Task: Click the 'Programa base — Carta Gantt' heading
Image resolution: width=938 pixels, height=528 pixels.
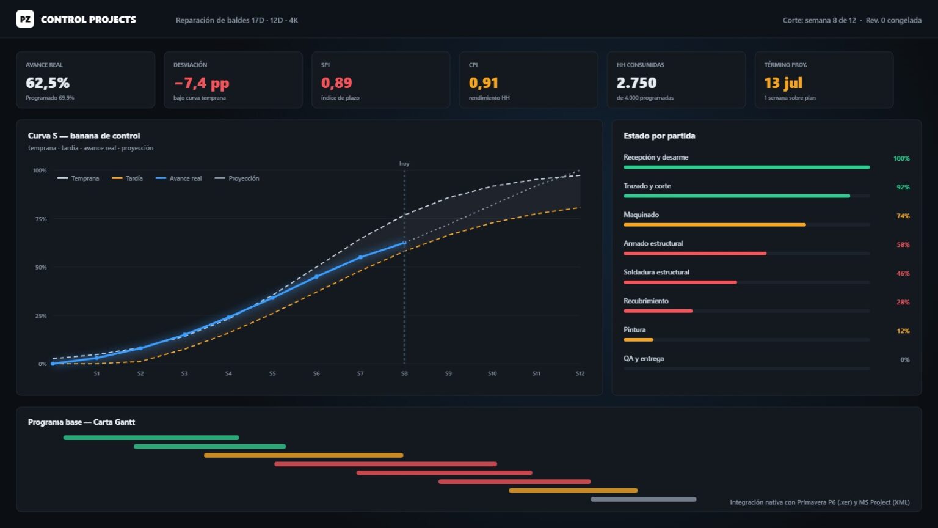Action: [x=82, y=422]
